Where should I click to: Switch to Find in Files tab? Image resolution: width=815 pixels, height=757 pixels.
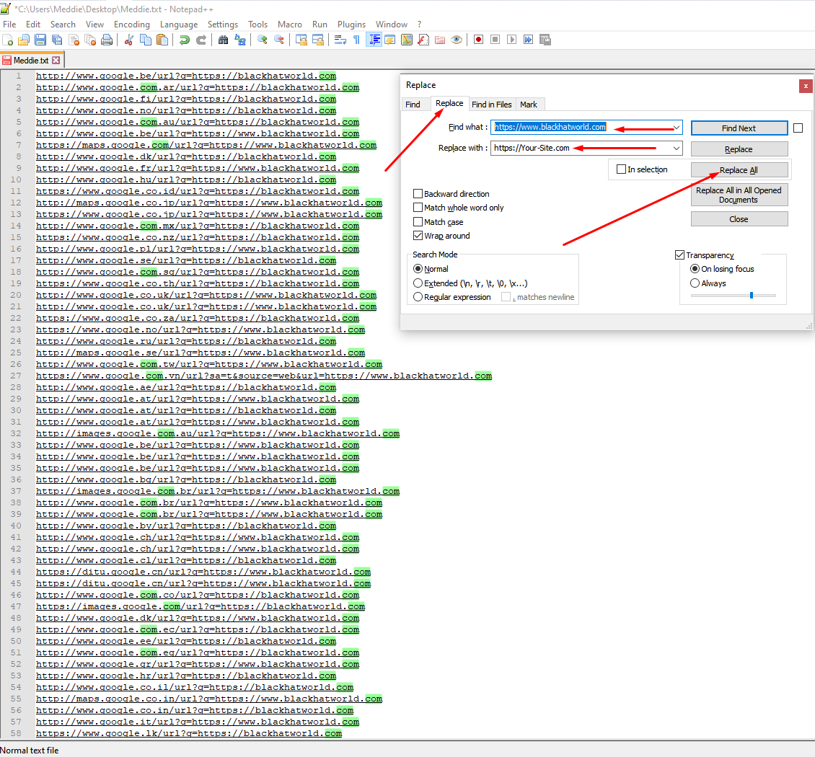[x=492, y=105]
